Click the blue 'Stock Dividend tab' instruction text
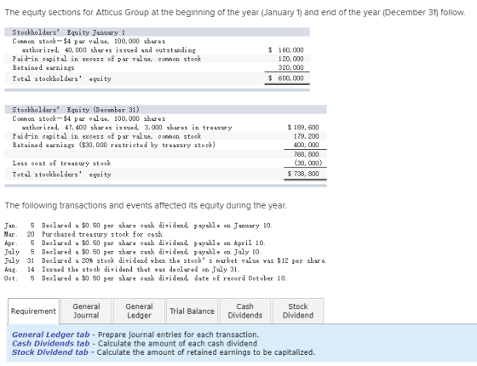 click(x=50, y=352)
